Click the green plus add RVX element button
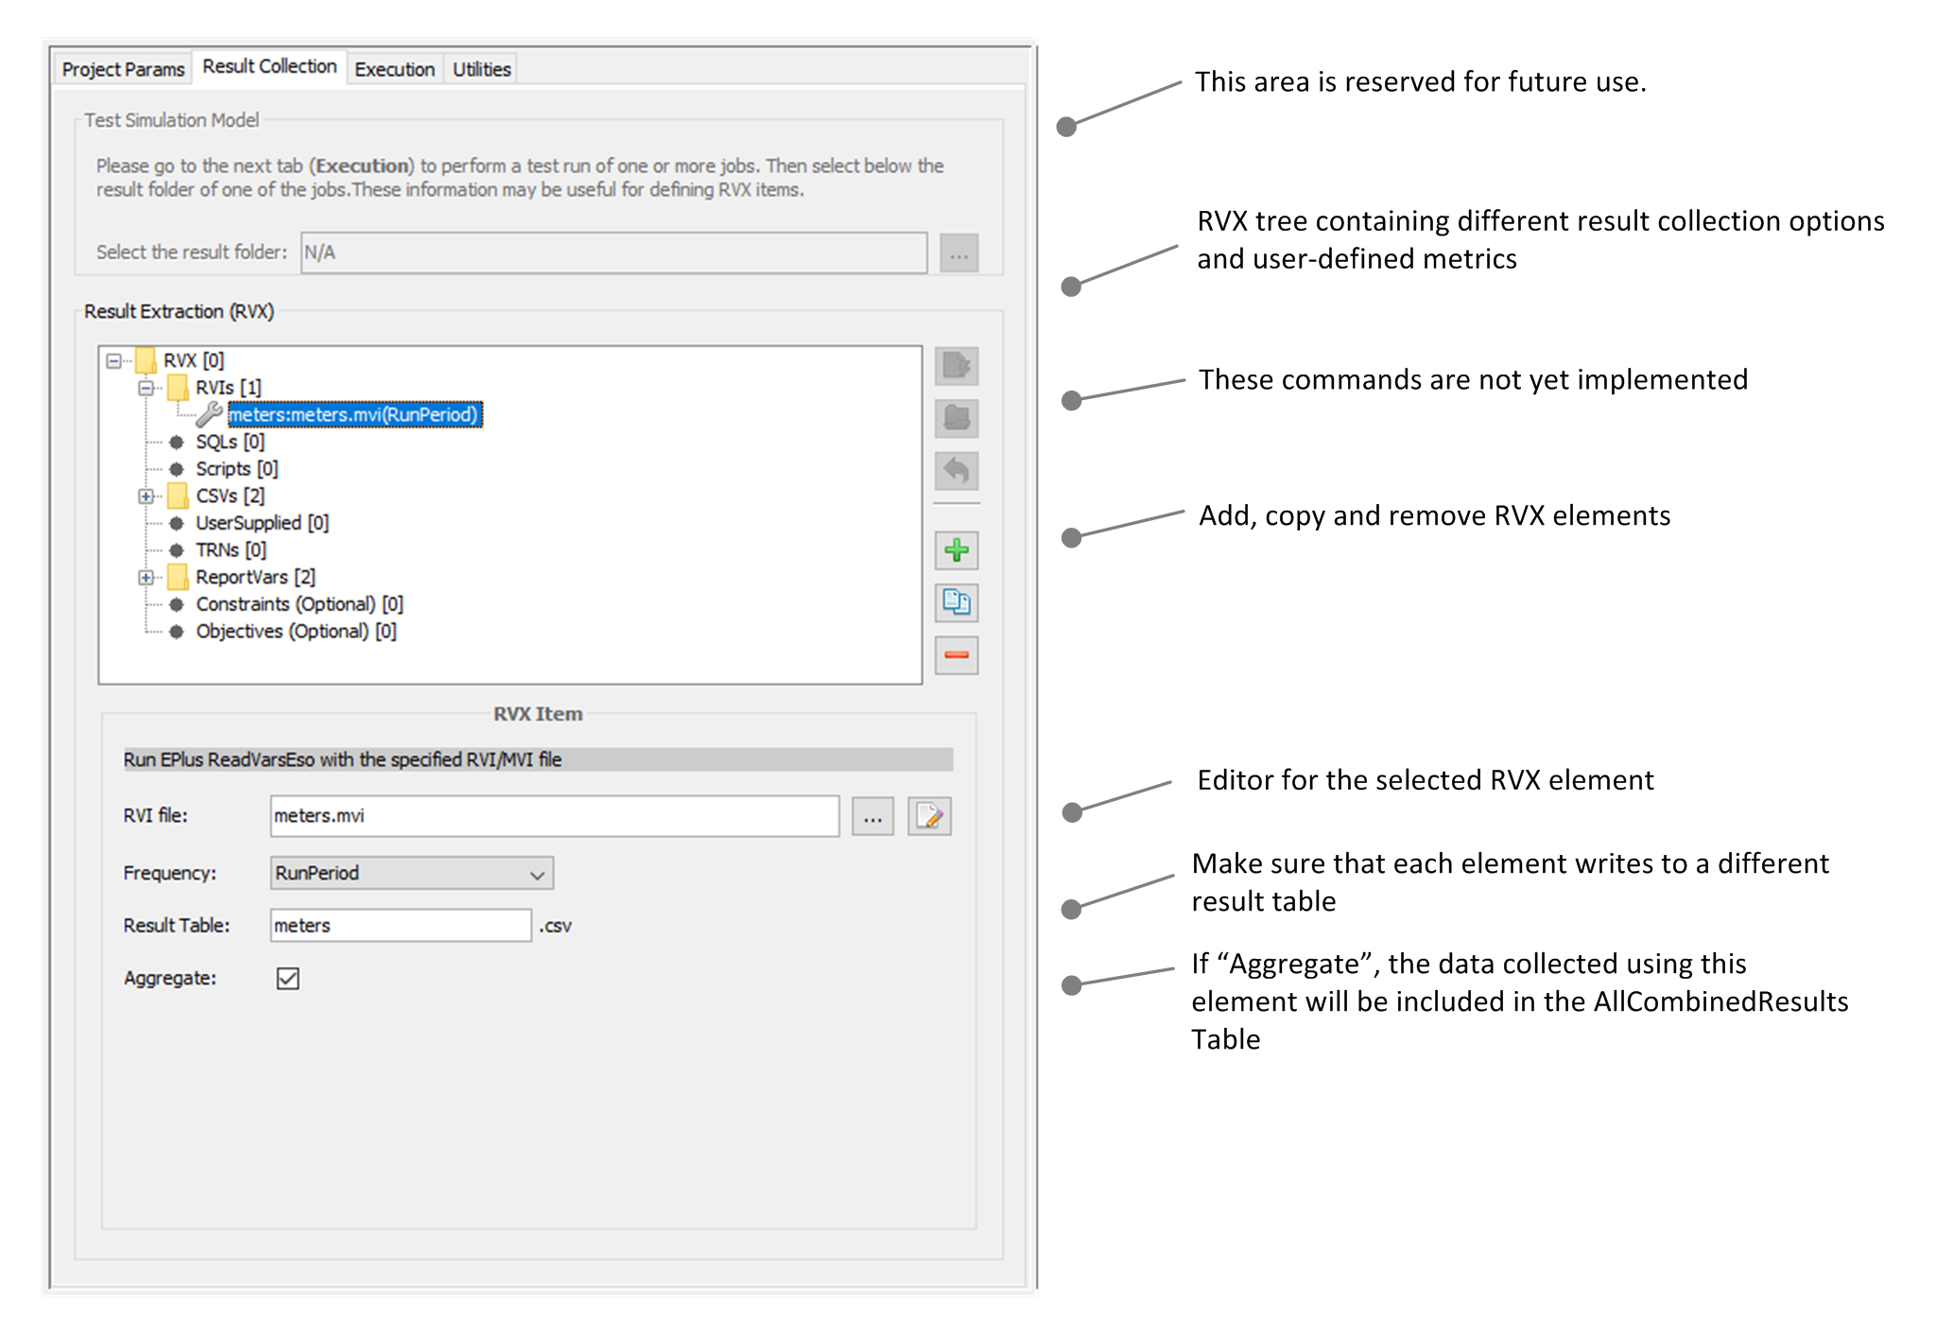 tap(956, 550)
